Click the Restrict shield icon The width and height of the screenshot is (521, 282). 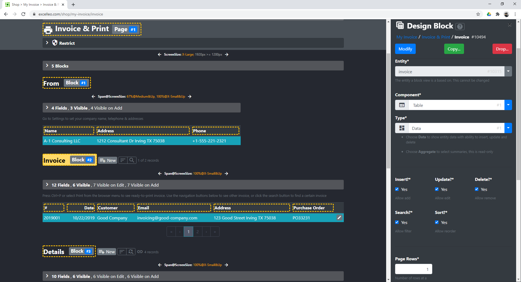55,43
